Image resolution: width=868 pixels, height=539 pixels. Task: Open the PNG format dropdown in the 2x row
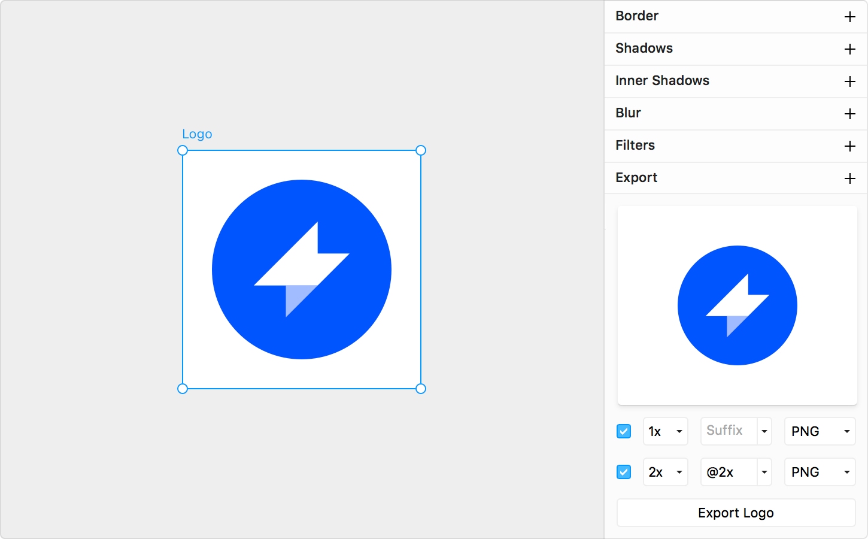click(x=820, y=472)
